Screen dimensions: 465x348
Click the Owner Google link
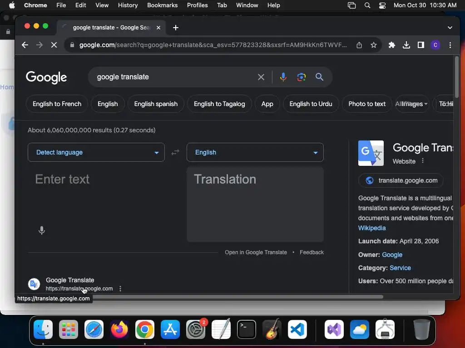(392, 255)
